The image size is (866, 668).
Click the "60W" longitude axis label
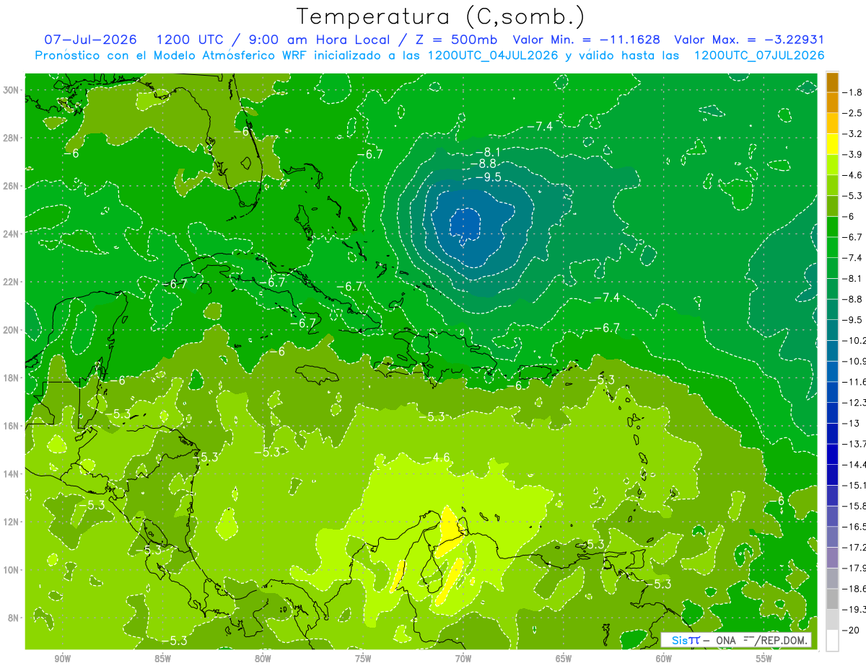(x=664, y=659)
